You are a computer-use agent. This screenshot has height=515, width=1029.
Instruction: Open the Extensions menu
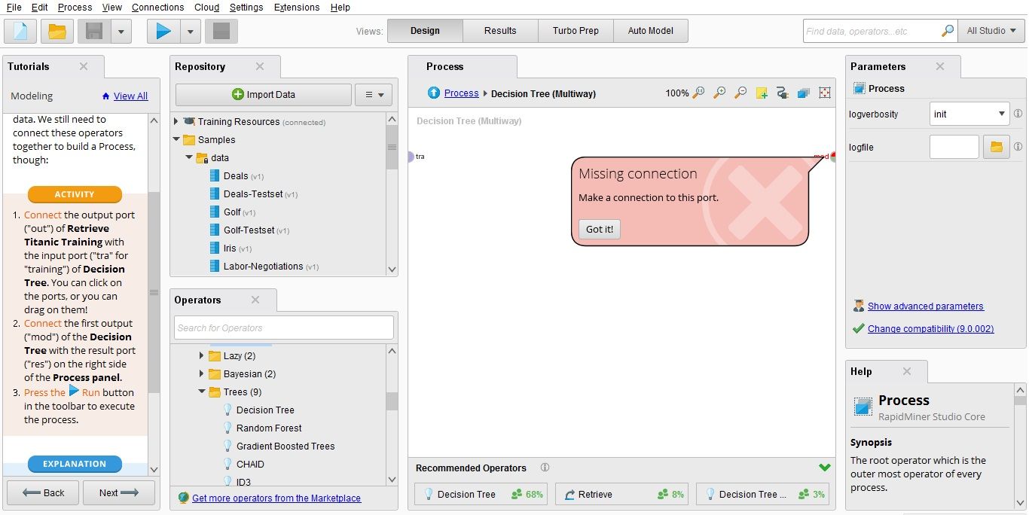click(x=296, y=7)
